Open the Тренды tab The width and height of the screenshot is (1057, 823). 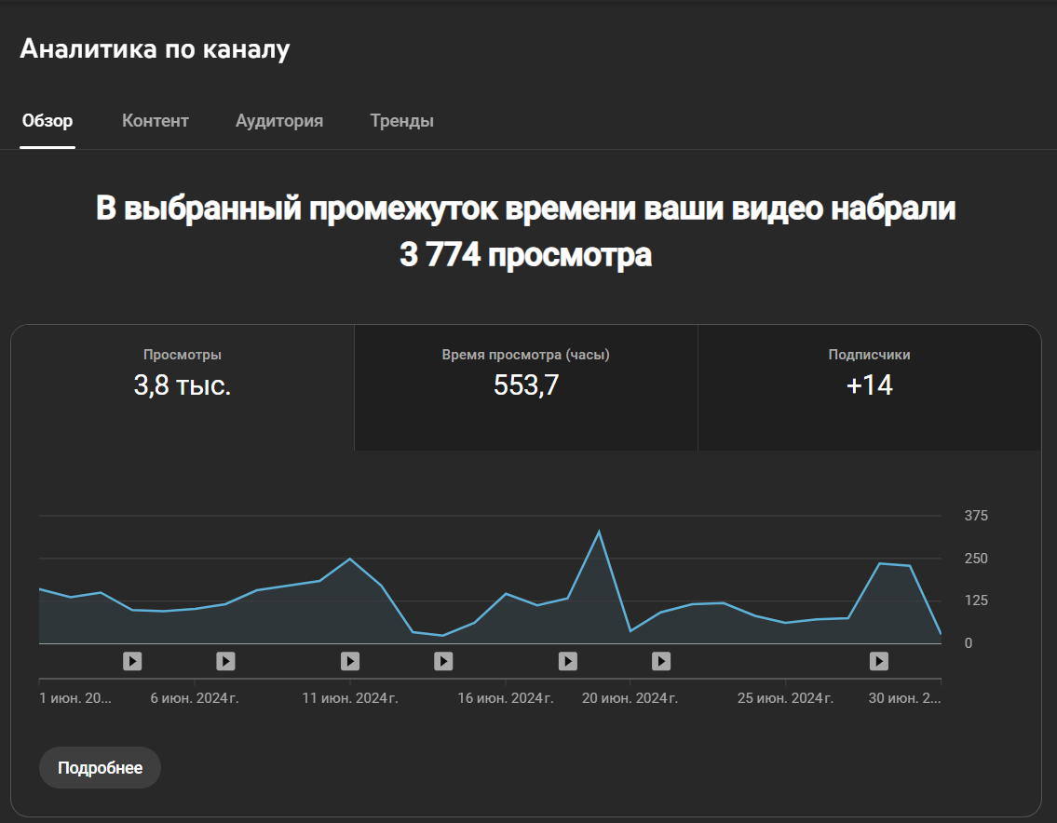click(401, 120)
